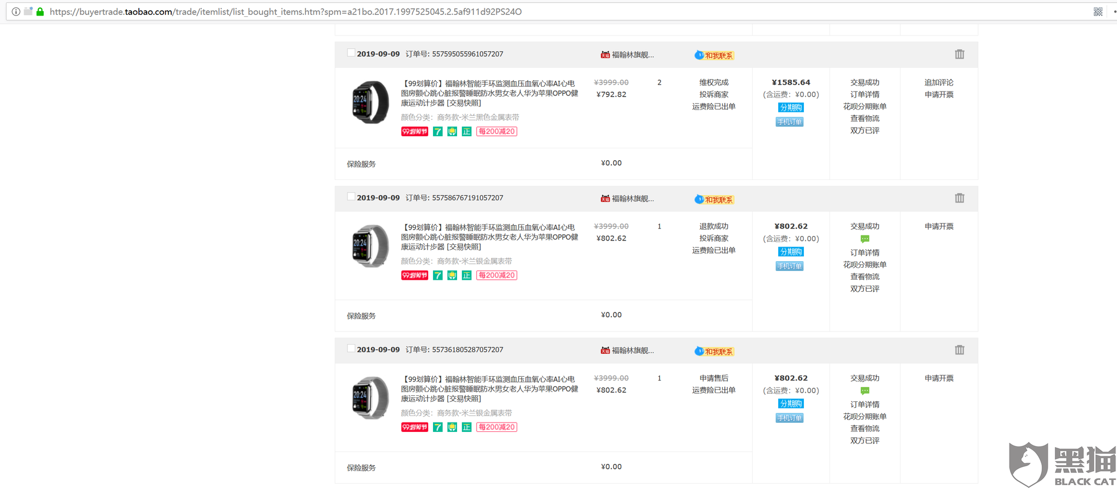Viewport: 1117px width, 488px height.
Task: Click 申请开票 in order 557361805287057207
Action: pos(939,378)
